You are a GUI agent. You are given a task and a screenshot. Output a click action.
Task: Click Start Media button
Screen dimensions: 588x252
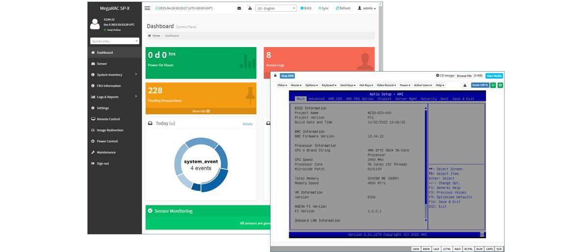[494, 76]
